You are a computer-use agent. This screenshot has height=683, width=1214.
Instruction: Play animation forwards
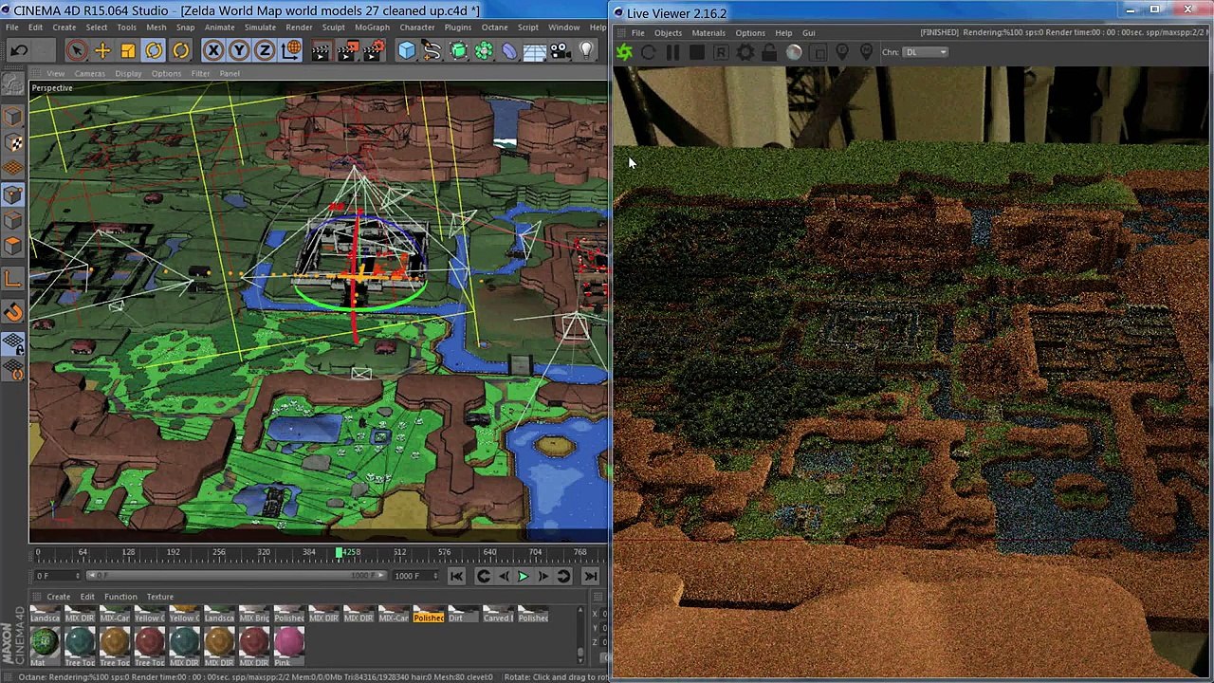(523, 576)
